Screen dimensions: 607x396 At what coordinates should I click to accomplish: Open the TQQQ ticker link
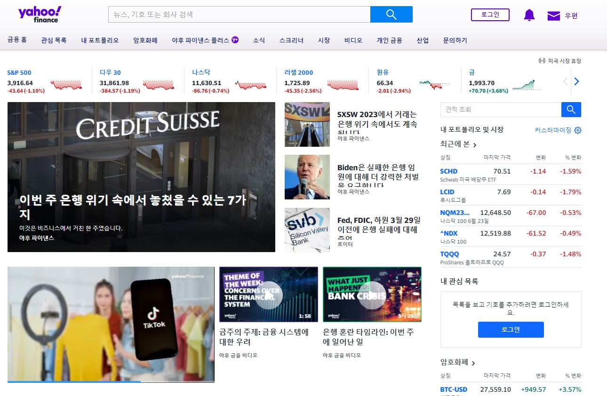click(x=449, y=254)
